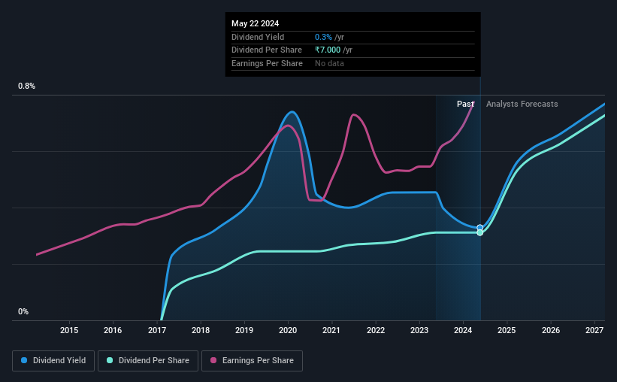Click the pink Earnings Per Share legend dot

point(213,360)
